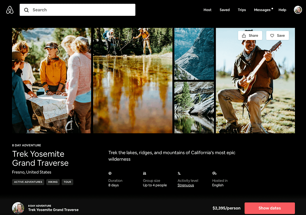View the hikers reading map photo
Viewport: 306px width, 215px height.
pyautogui.click(x=51, y=81)
